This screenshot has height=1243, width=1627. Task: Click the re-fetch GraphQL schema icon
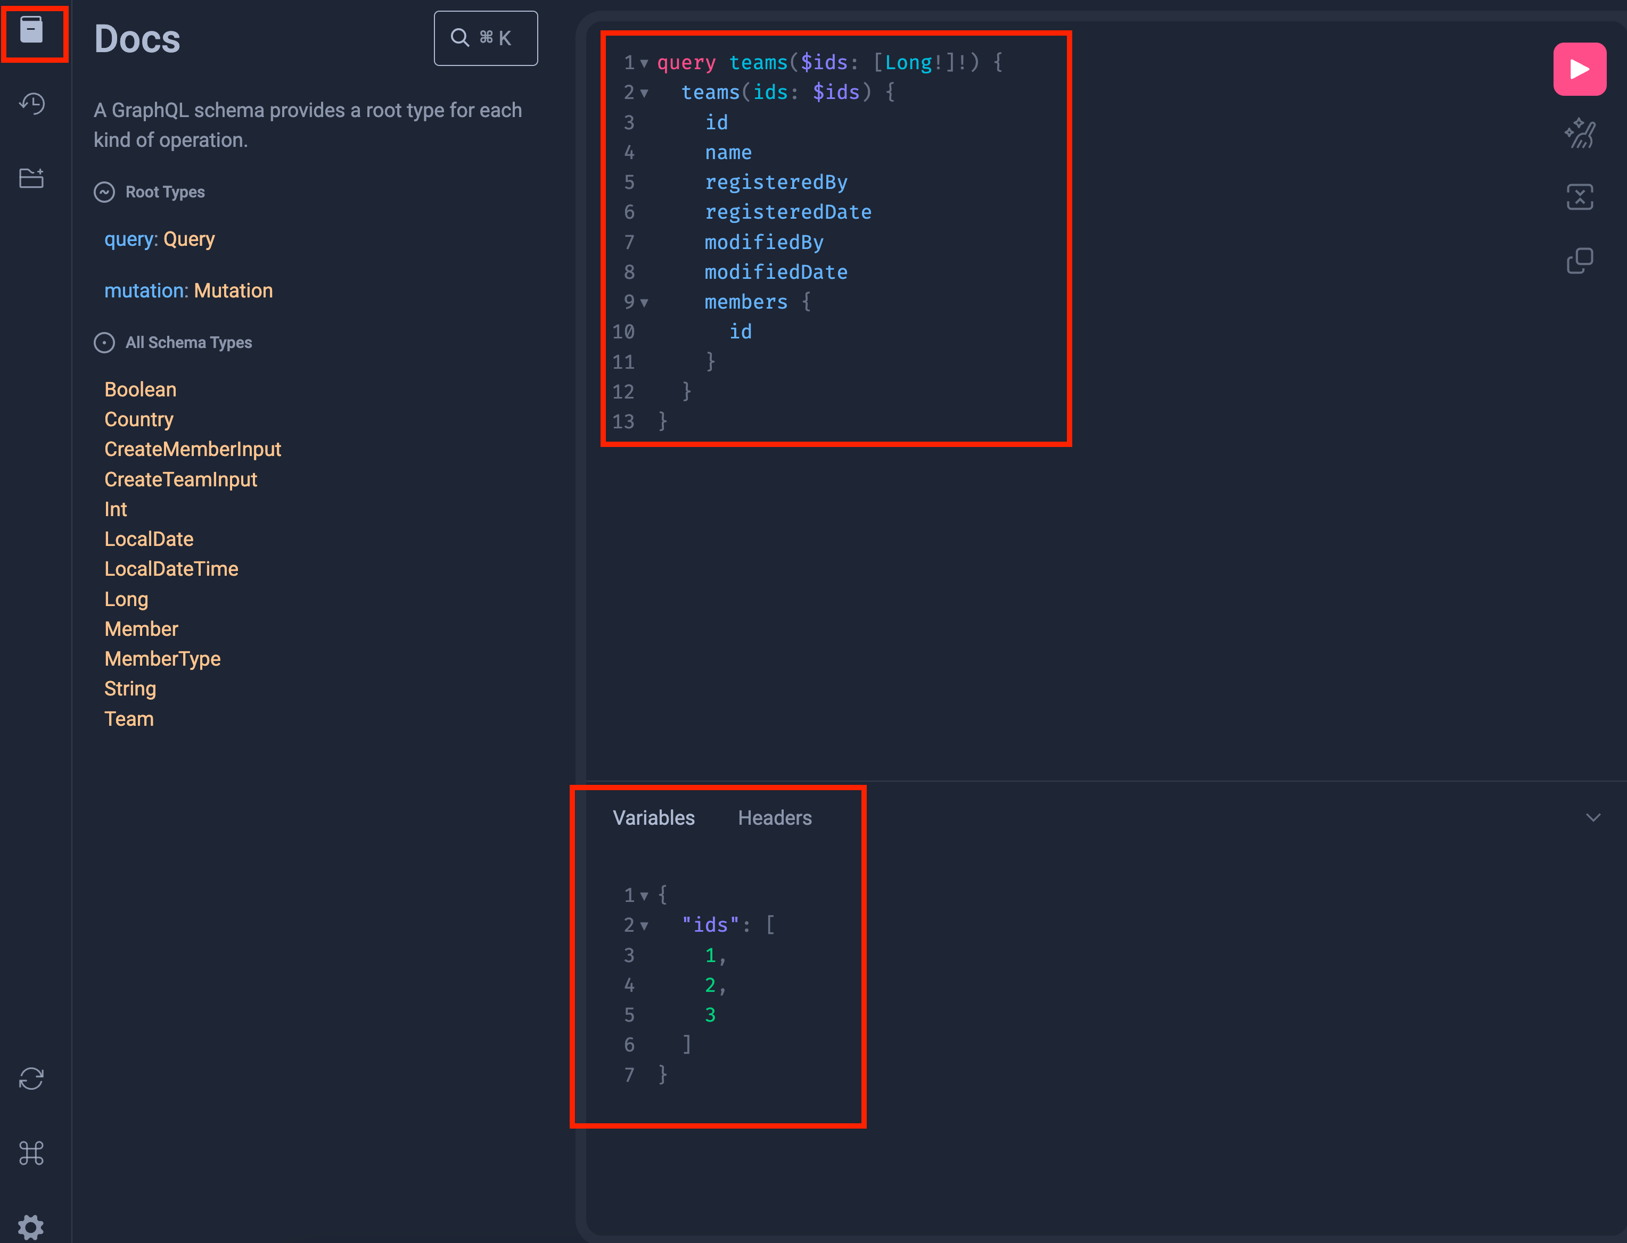tap(31, 1078)
